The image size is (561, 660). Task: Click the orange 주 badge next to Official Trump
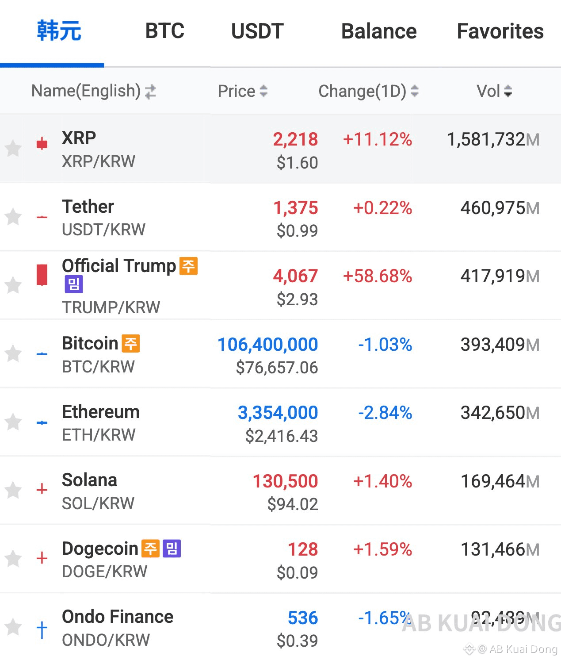click(188, 266)
